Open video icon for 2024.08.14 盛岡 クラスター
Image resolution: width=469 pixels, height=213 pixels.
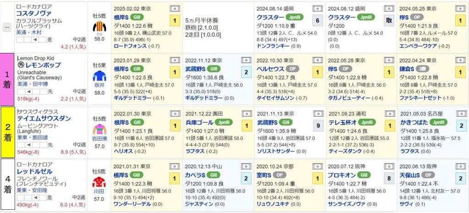pos(317,9)
